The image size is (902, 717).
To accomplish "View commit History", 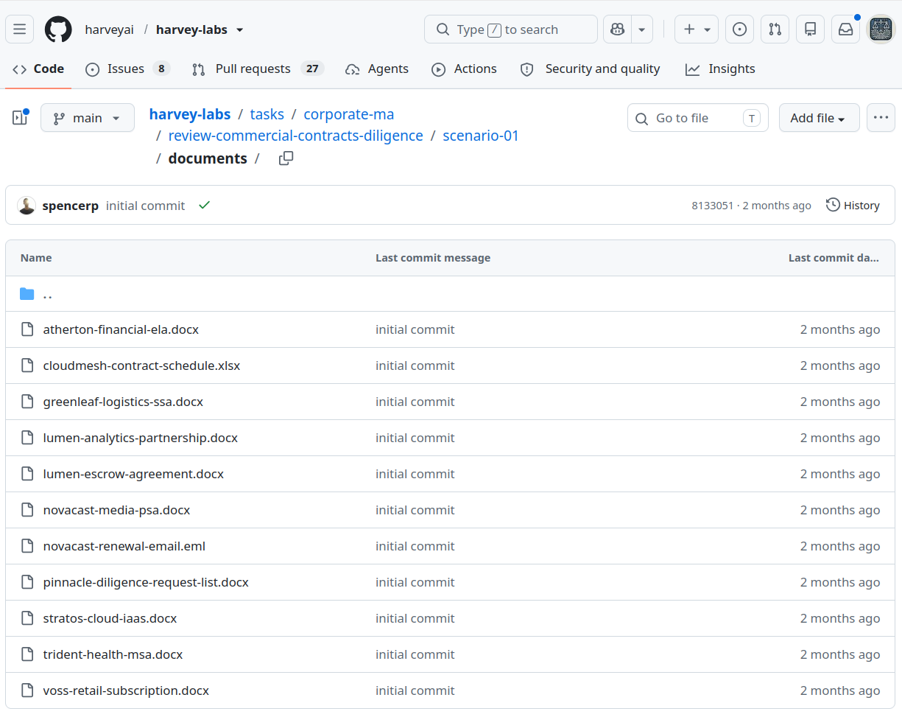I will point(853,206).
